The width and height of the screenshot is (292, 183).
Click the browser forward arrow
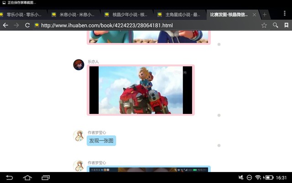click(x=16, y=25)
